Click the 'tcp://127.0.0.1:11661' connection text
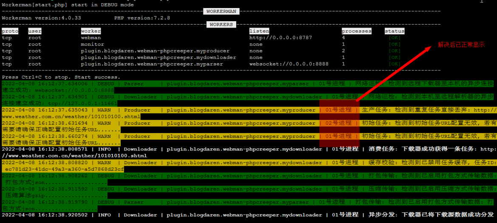The width and height of the screenshot is (497, 223). click(82, 103)
